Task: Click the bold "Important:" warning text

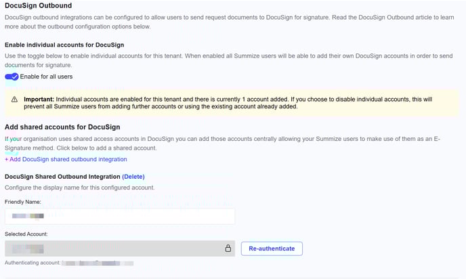Action: pos(39,99)
